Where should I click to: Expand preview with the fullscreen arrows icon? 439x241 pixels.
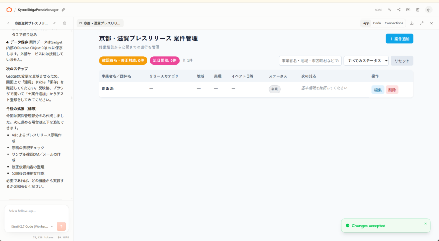421,23
